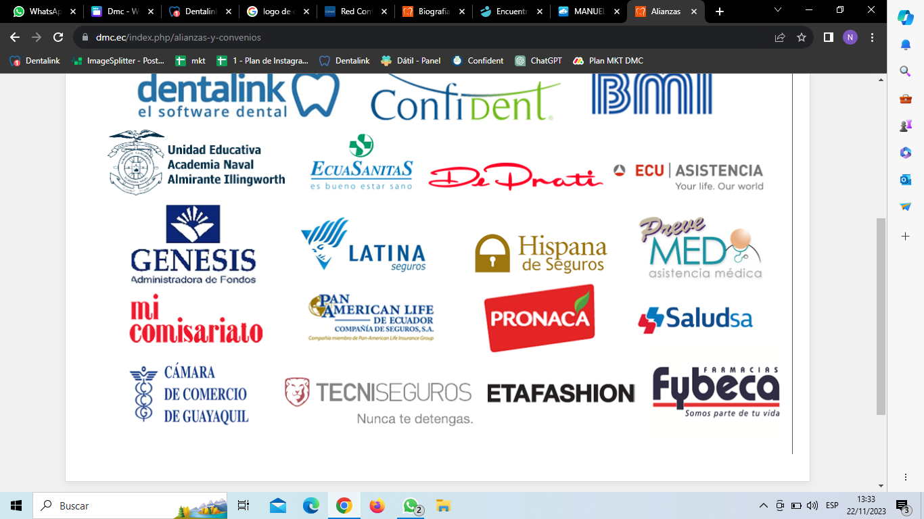Open Outlook icon in Edge sidebar

(905, 179)
